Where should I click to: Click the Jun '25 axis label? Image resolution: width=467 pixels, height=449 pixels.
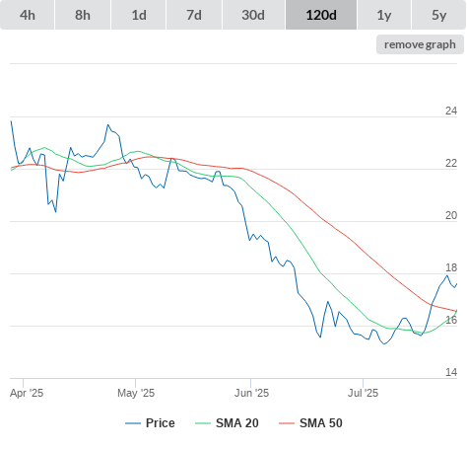click(251, 393)
